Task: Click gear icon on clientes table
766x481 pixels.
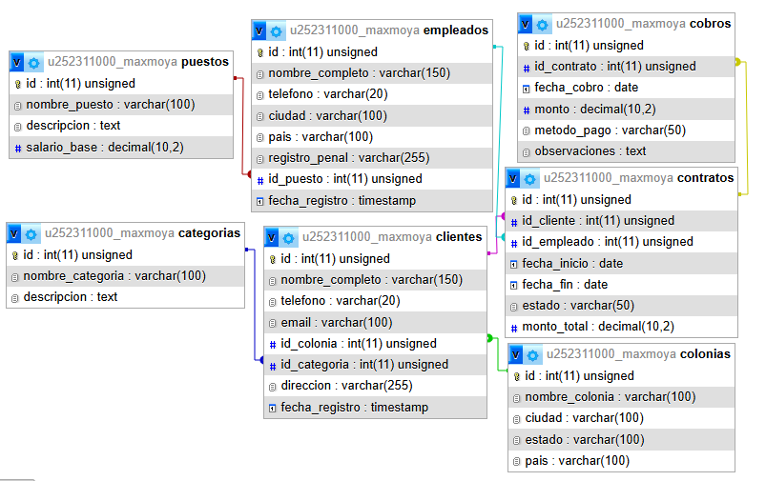Action: point(289,237)
